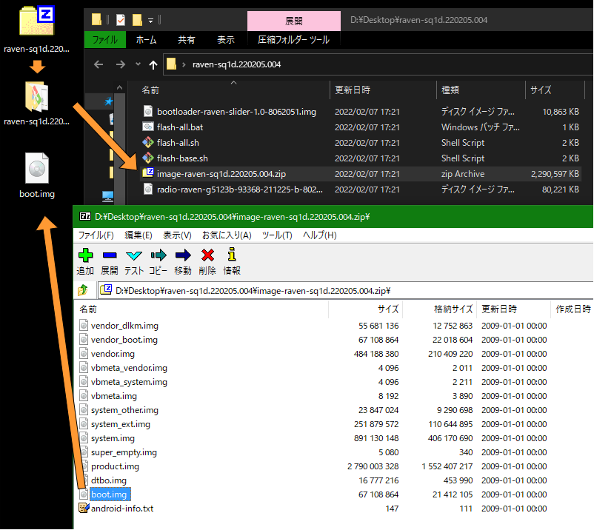Image resolution: width=594 pixels, height=530 pixels.
Task: Open the 編集(E) menu in 7-Zip
Action: [x=139, y=235]
